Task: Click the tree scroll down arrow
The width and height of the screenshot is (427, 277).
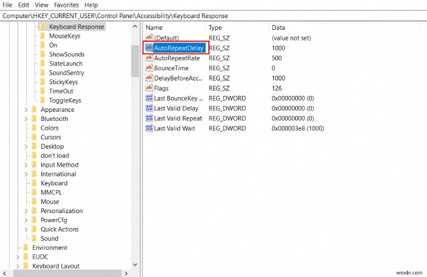Action: coord(135,265)
